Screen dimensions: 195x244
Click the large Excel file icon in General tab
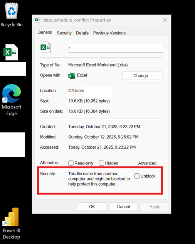[45, 47]
